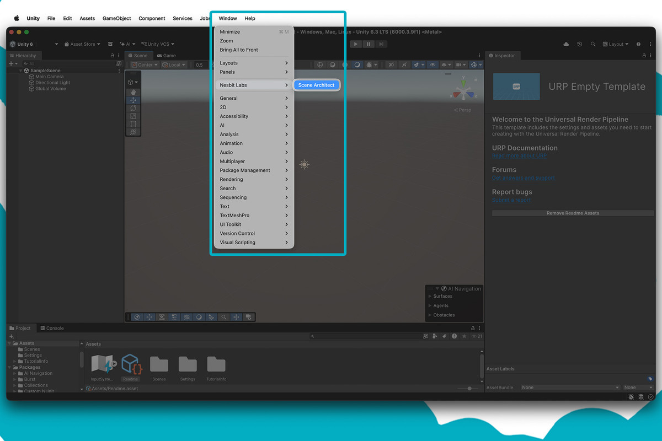
Task: Toggle the hidden packages count eye
Action: (x=477, y=336)
